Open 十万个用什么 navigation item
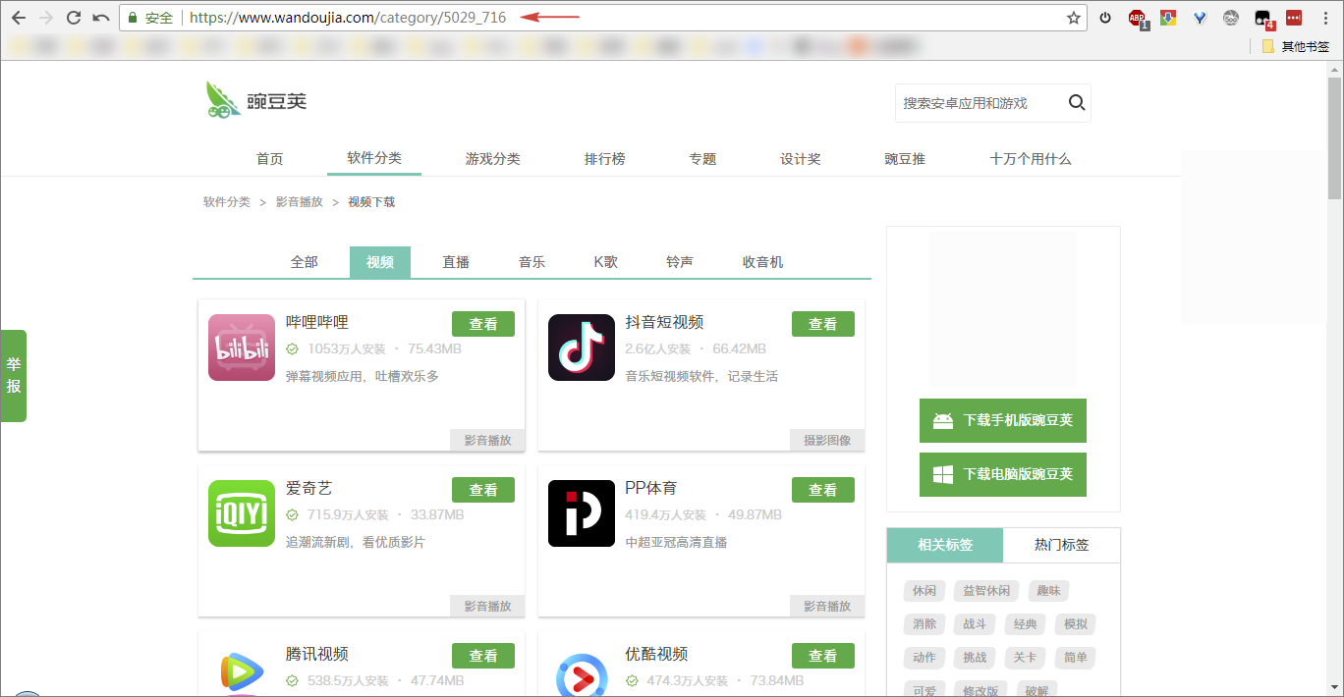Image resolution: width=1344 pixels, height=697 pixels. (x=1031, y=159)
